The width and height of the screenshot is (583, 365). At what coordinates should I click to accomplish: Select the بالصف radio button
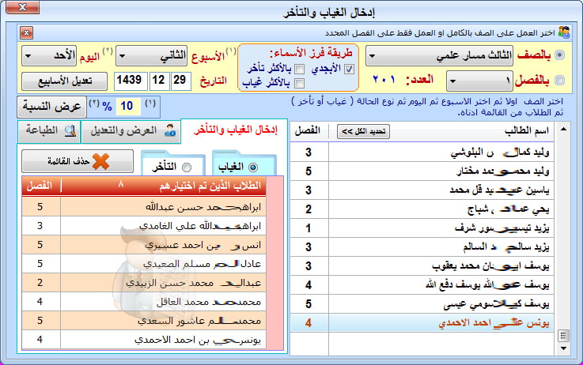(x=558, y=55)
